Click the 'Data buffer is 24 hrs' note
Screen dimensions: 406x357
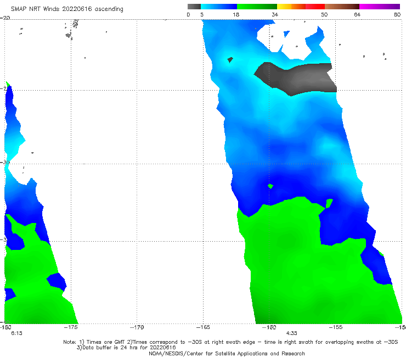tap(126, 348)
